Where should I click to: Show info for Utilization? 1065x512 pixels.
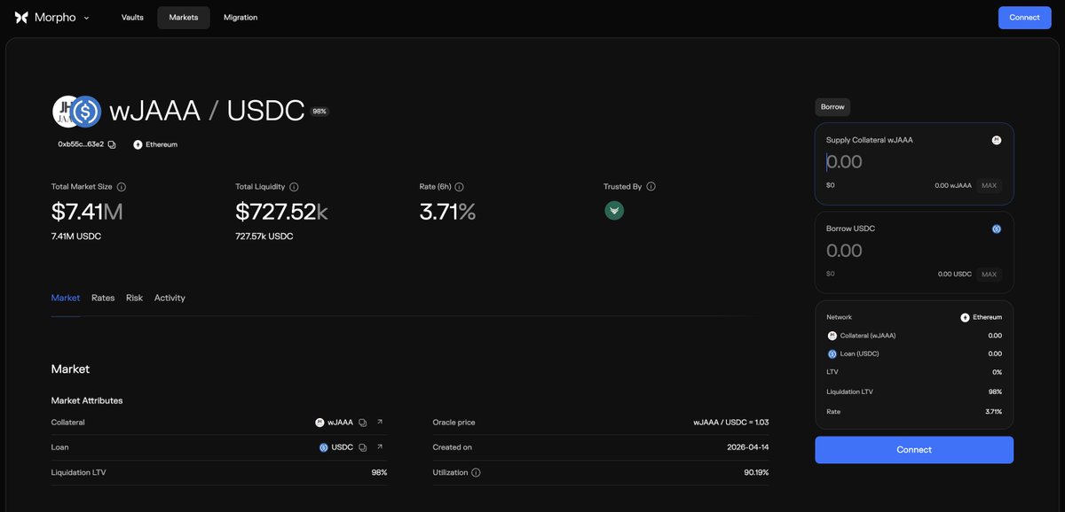tap(476, 473)
